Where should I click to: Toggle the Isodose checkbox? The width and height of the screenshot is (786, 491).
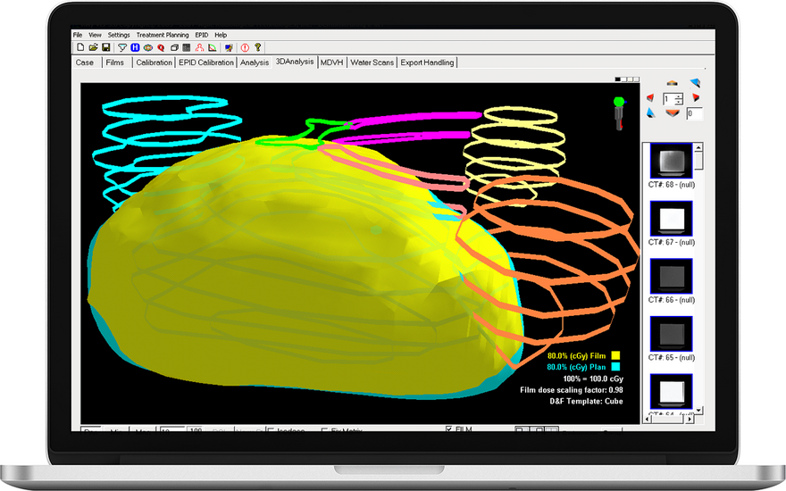tap(271, 430)
